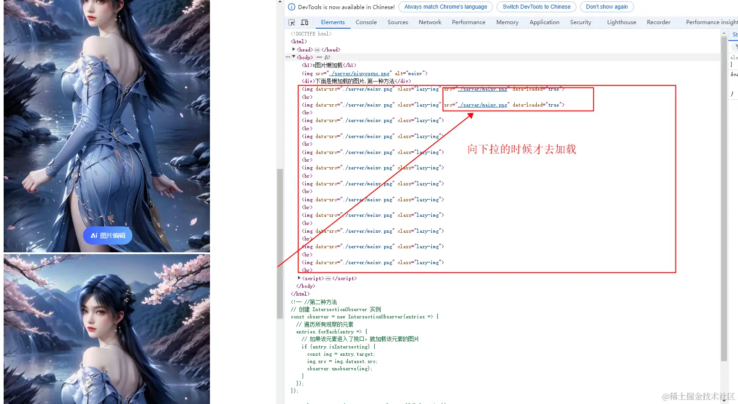The width and height of the screenshot is (738, 404).
Task: Select the div 下面是懒加载的图片 node
Action: [x=356, y=81]
